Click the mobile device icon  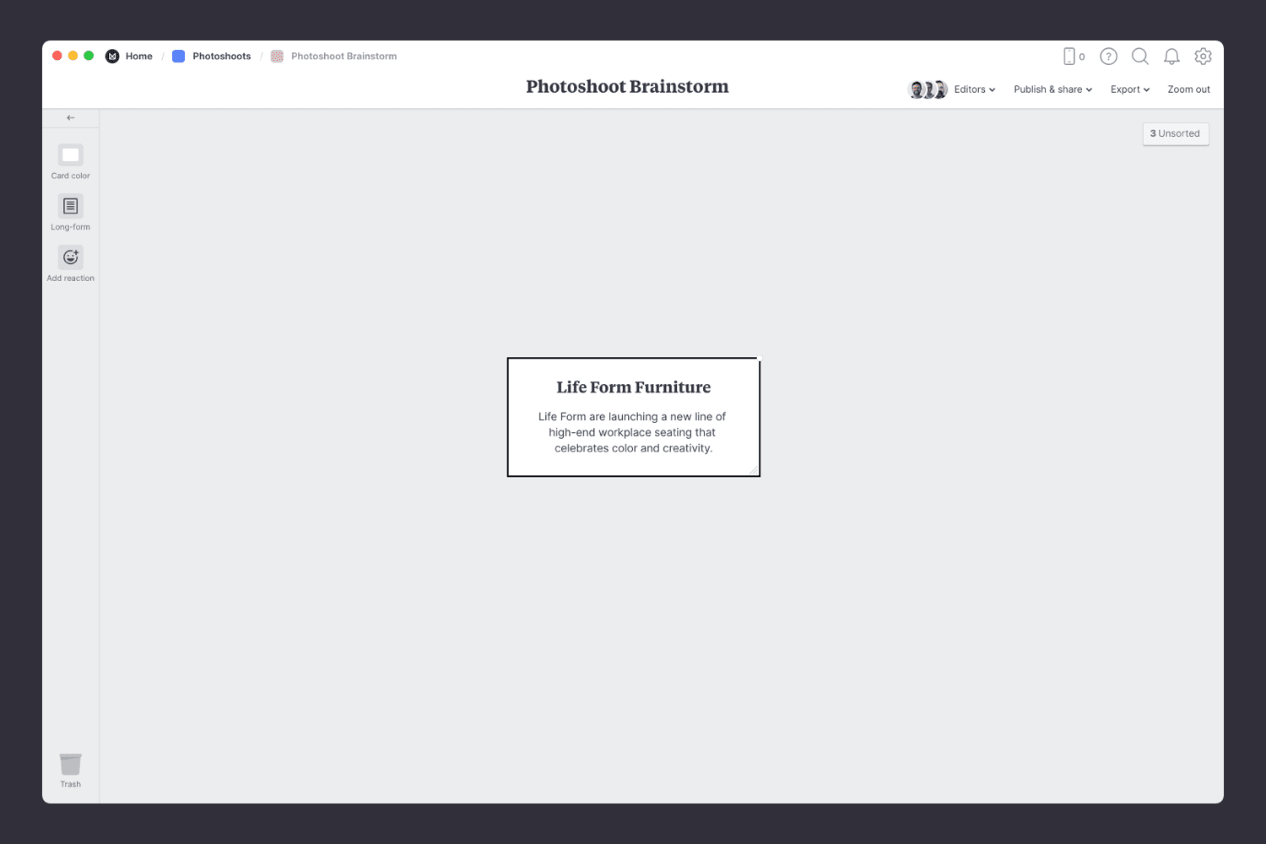[x=1069, y=57]
